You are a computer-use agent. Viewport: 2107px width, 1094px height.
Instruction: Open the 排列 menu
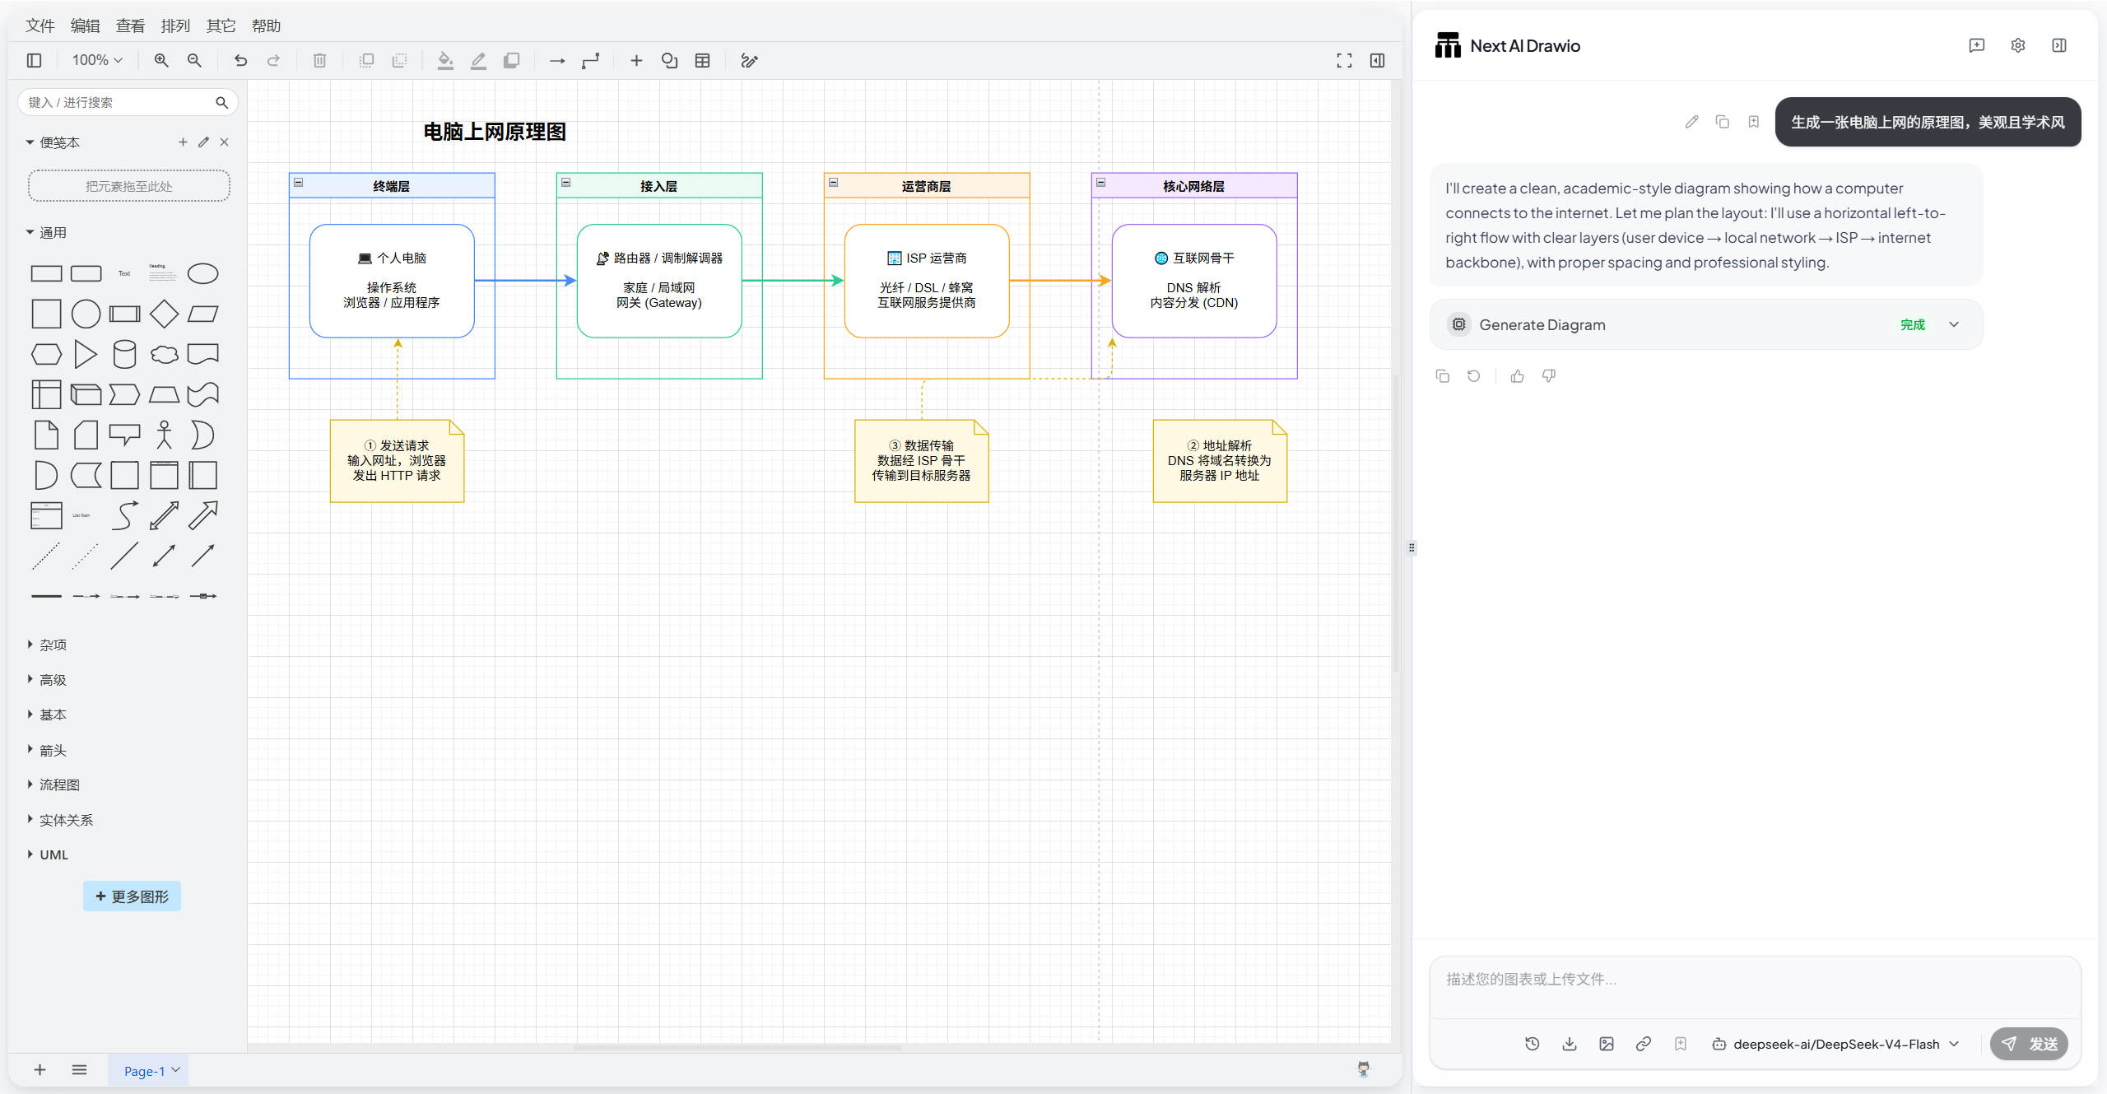pos(175,26)
